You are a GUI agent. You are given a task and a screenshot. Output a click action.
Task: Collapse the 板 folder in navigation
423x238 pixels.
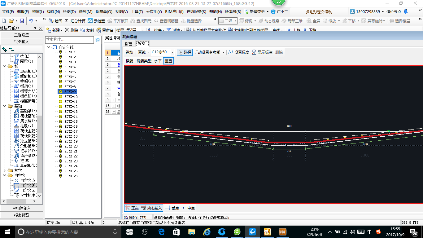coord(4,66)
